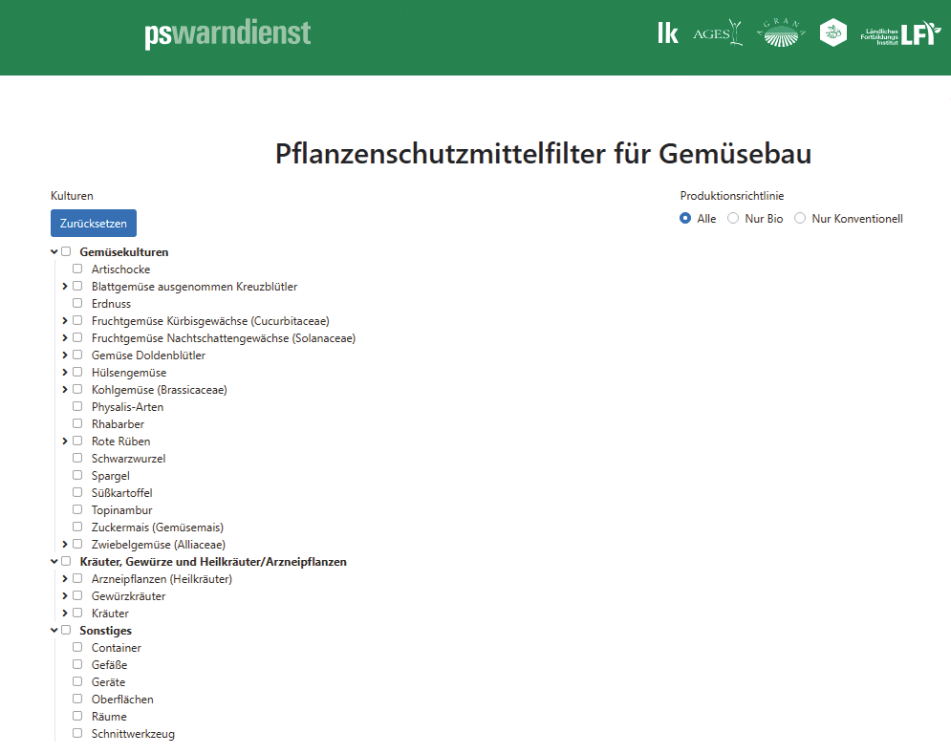The image size is (951, 754).
Task: Tick the Spargel checkbox
Action: click(77, 476)
